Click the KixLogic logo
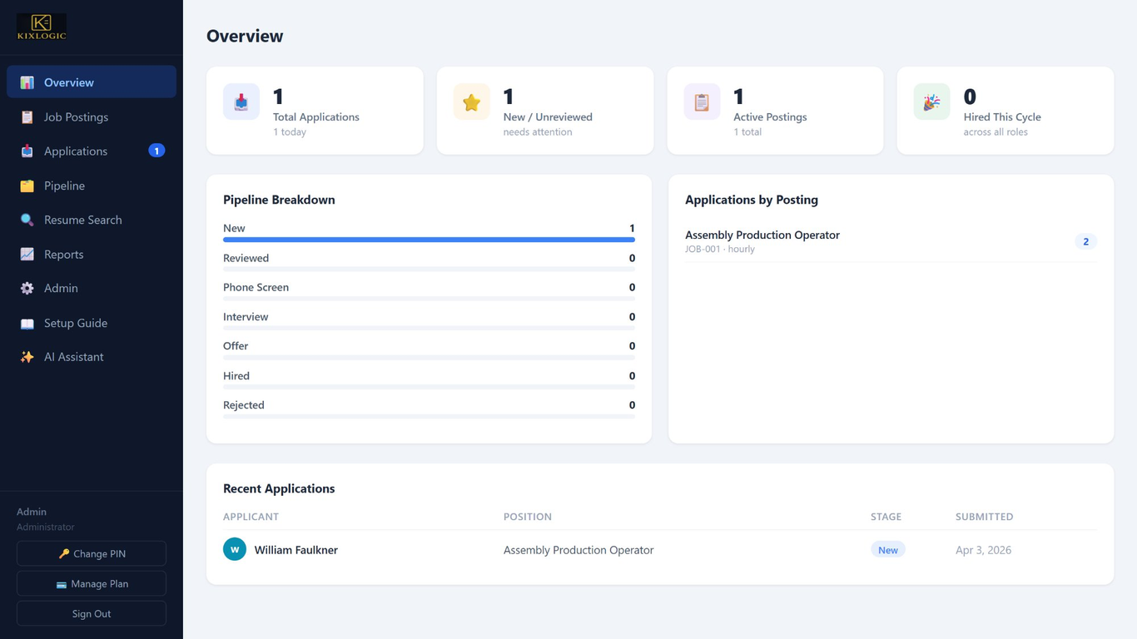 pos(42,27)
